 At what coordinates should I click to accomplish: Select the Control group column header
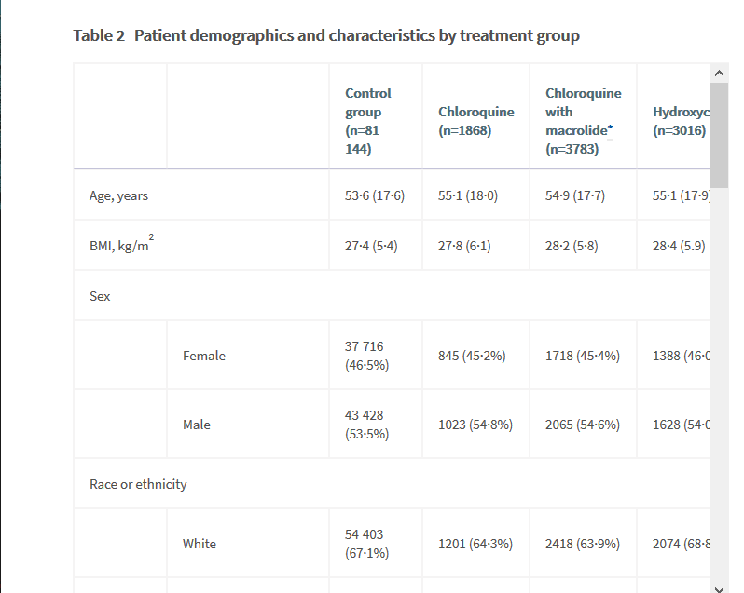click(368, 121)
